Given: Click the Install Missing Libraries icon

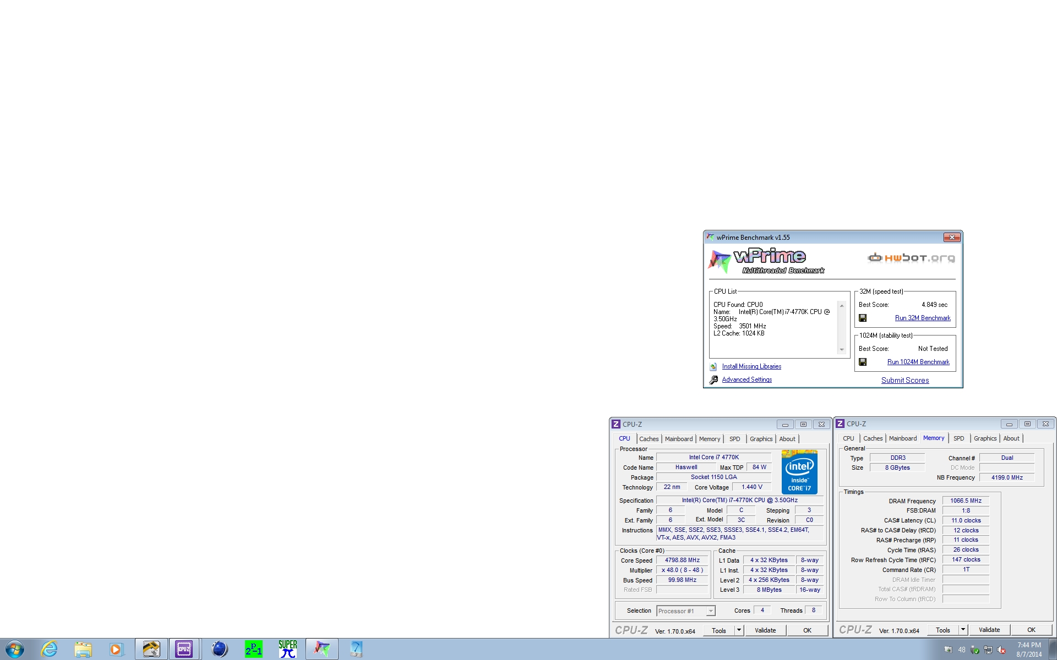Looking at the screenshot, I should tap(713, 366).
